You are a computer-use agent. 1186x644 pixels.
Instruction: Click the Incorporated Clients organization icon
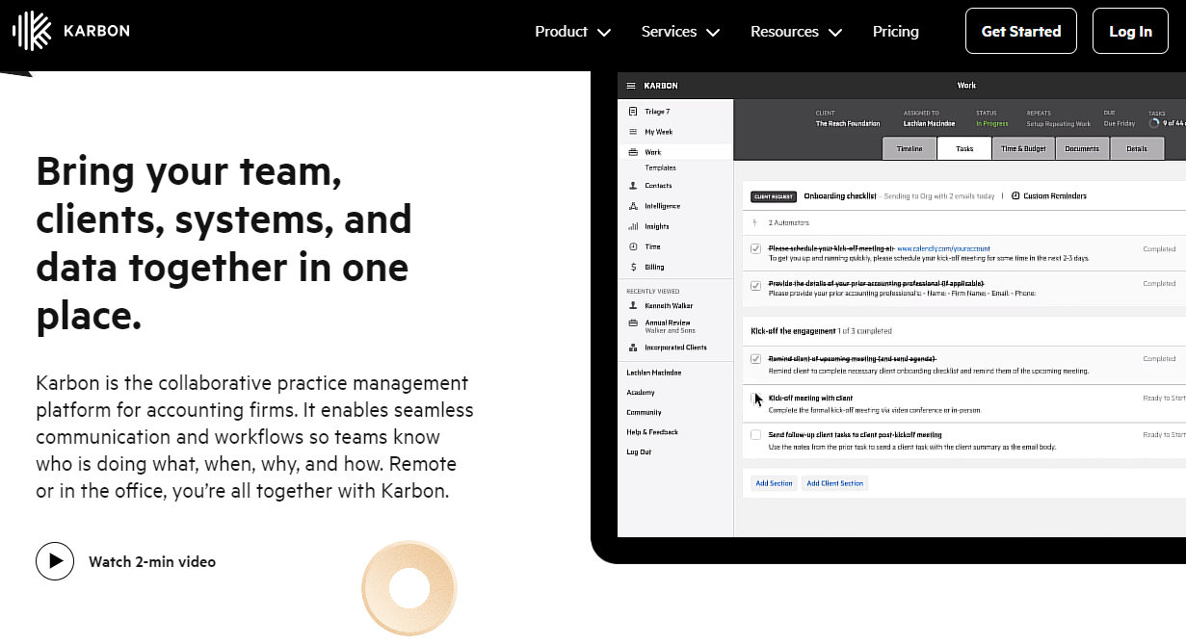click(633, 348)
